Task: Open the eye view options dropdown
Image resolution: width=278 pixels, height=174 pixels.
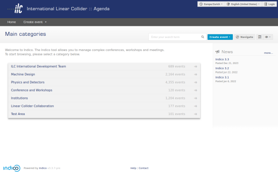Action: click(268, 37)
